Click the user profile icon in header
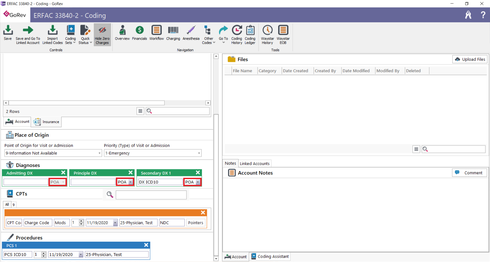The height and width of the screenshot is (262, 490). click(x=468, y=15)
